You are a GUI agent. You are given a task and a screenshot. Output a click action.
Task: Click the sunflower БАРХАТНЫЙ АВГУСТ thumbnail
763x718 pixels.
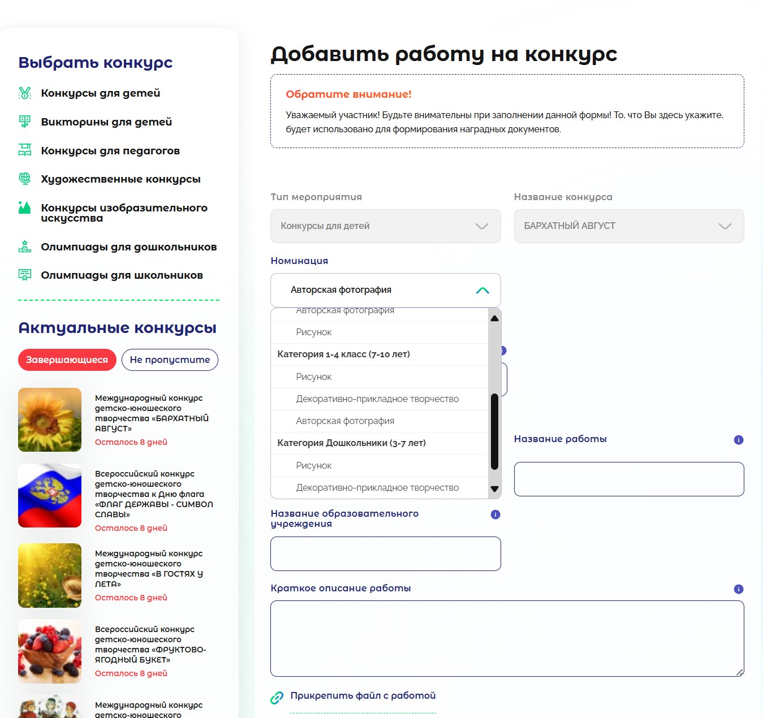[50, 419]
